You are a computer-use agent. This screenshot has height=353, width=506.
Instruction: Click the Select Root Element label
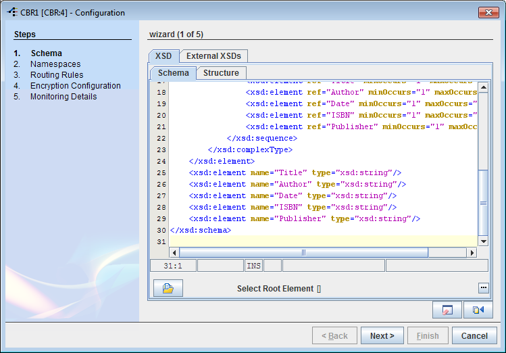click(275, 288)
